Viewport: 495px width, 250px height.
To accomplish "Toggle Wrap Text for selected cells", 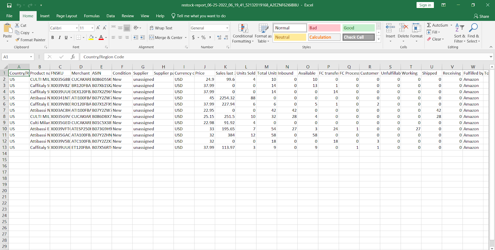I will pyautogui.click(x=161, y=28).
